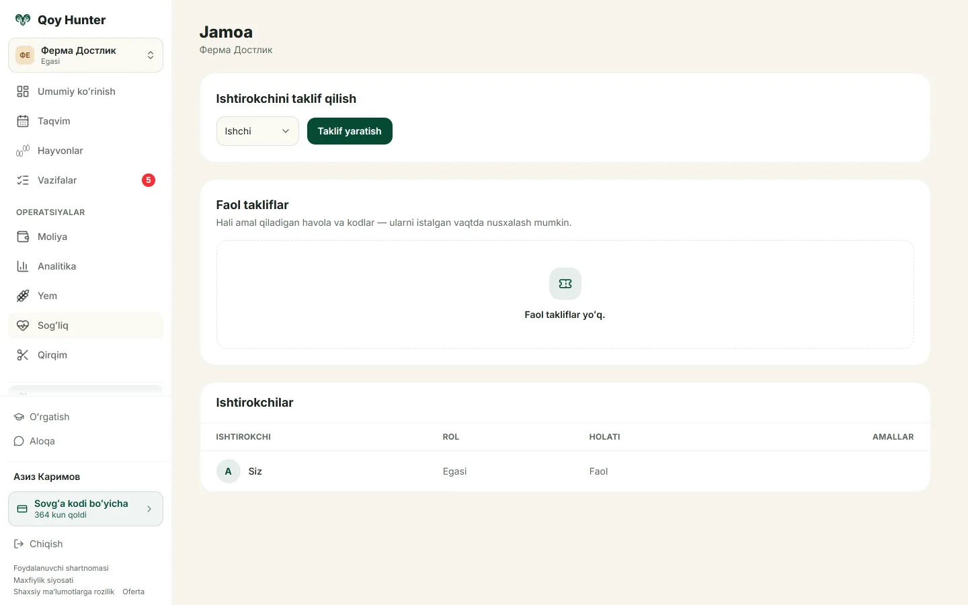The width and height of the screenshot is (968, 605).
Task: Open Hayvonlar animals icon
Action: (23, 151)
